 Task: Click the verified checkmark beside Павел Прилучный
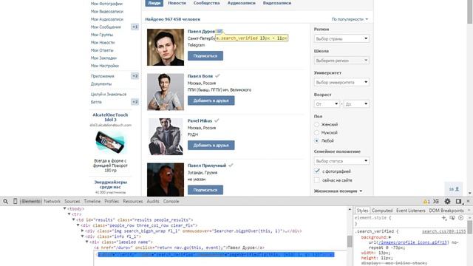point(231,166)
